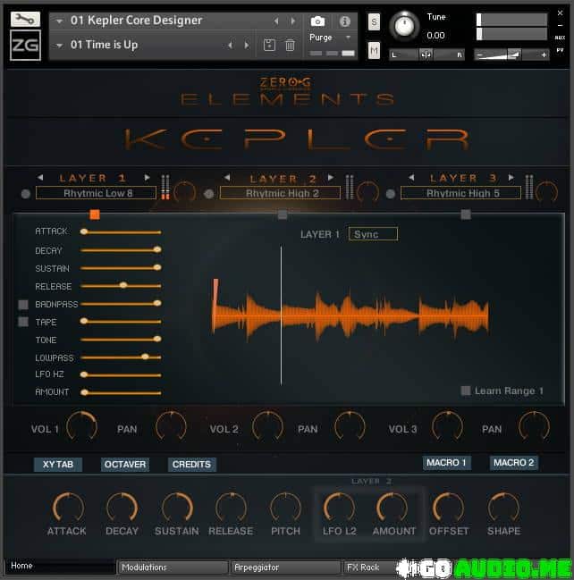Adjust the RELEASE slider handle
Viewport: 574px width, 580px height.
[x=123, y=285]
